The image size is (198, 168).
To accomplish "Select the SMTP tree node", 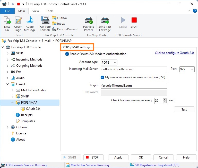I will click(25, 96).
